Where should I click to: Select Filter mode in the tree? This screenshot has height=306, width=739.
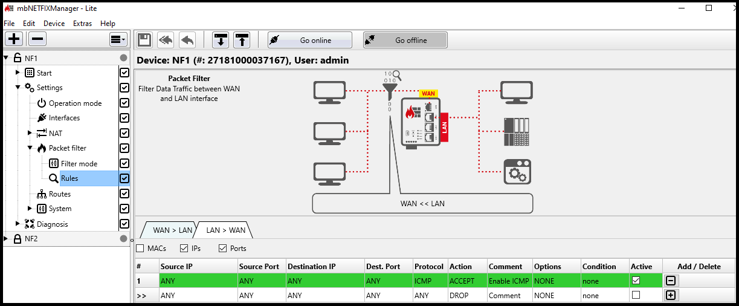pyautogui.click(x=79, y=164)
